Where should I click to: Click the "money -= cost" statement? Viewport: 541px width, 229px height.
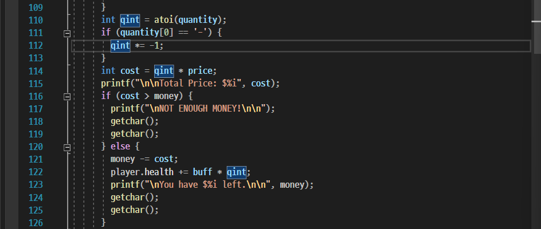pos(144,159)
